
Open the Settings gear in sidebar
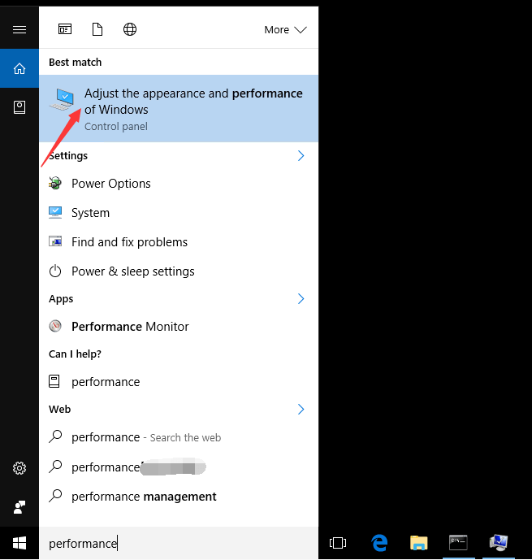pos(19,468)
